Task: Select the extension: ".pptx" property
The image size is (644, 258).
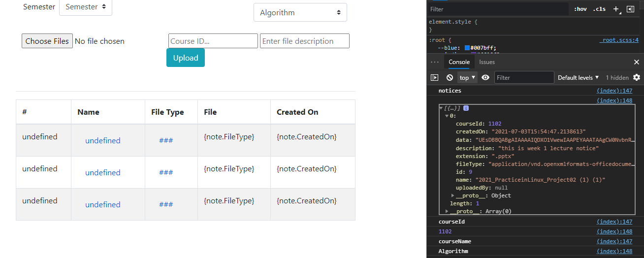Action: (485, 156)
